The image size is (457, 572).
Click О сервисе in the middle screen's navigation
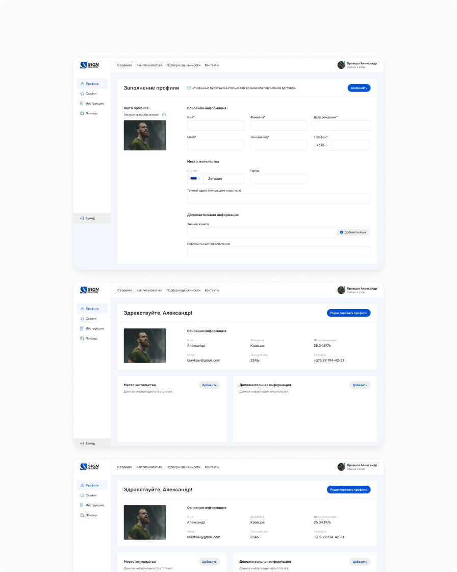click(124, 291)
